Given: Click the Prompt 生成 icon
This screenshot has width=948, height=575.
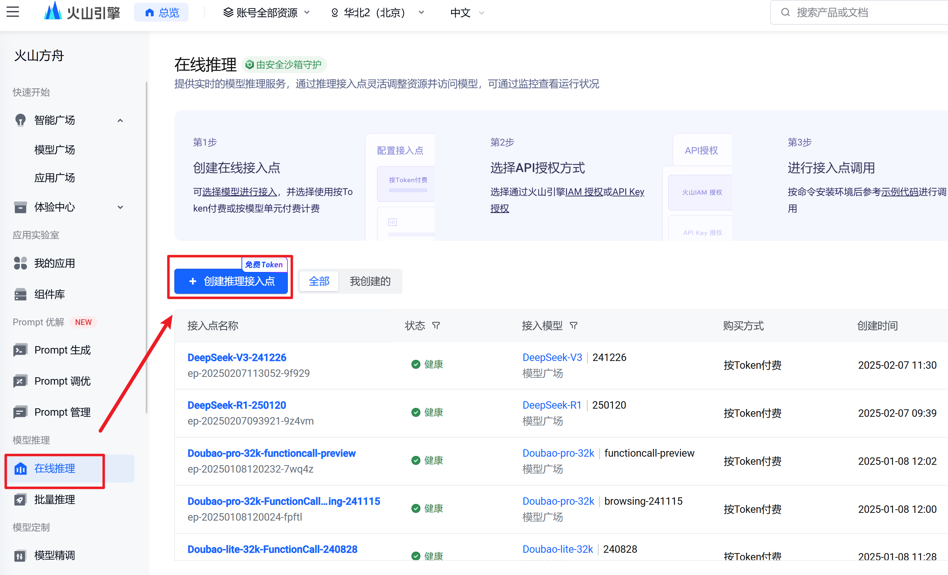Looking at the screenshot, I should tap(20, 350).
